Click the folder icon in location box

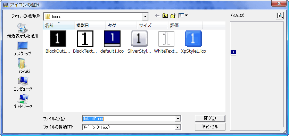(x=48, y=17)
